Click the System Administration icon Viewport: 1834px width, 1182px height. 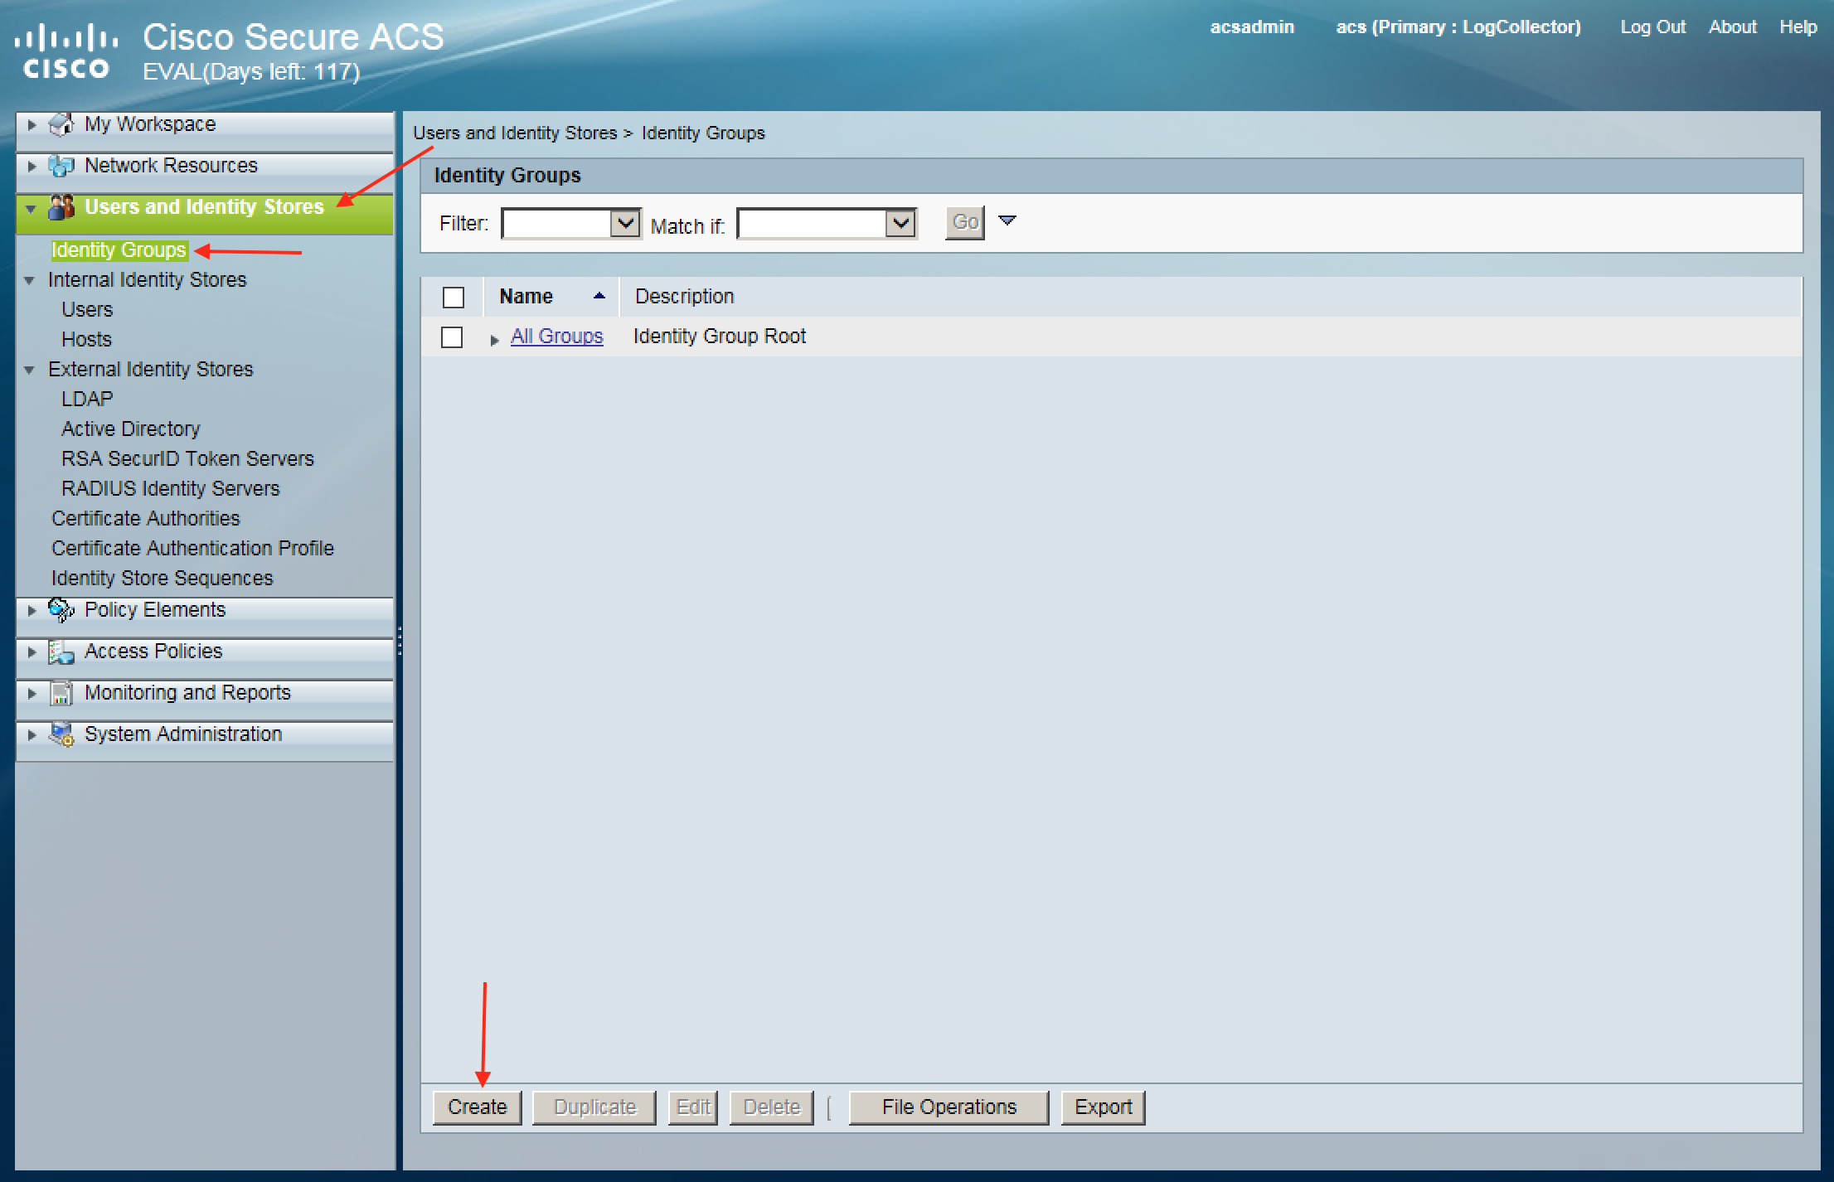(x=61, y=734)
